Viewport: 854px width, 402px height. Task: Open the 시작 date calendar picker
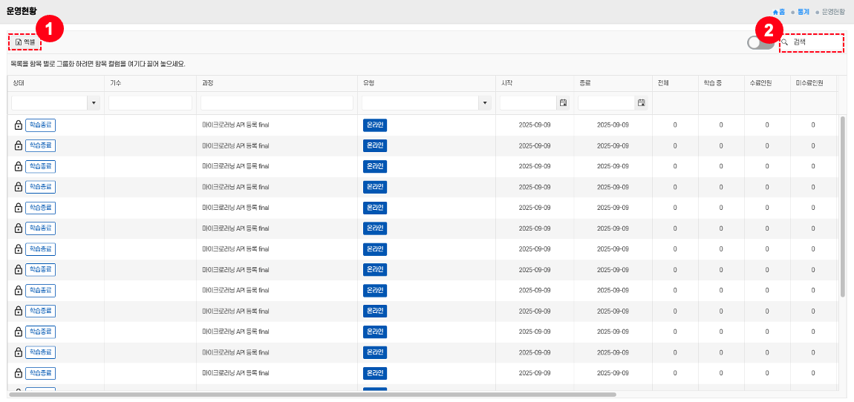[x=563, y=103]
